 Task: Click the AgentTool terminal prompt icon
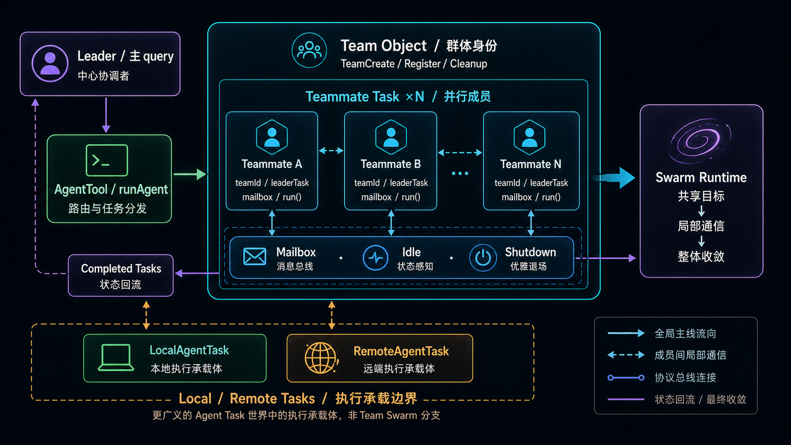point(107,160)
